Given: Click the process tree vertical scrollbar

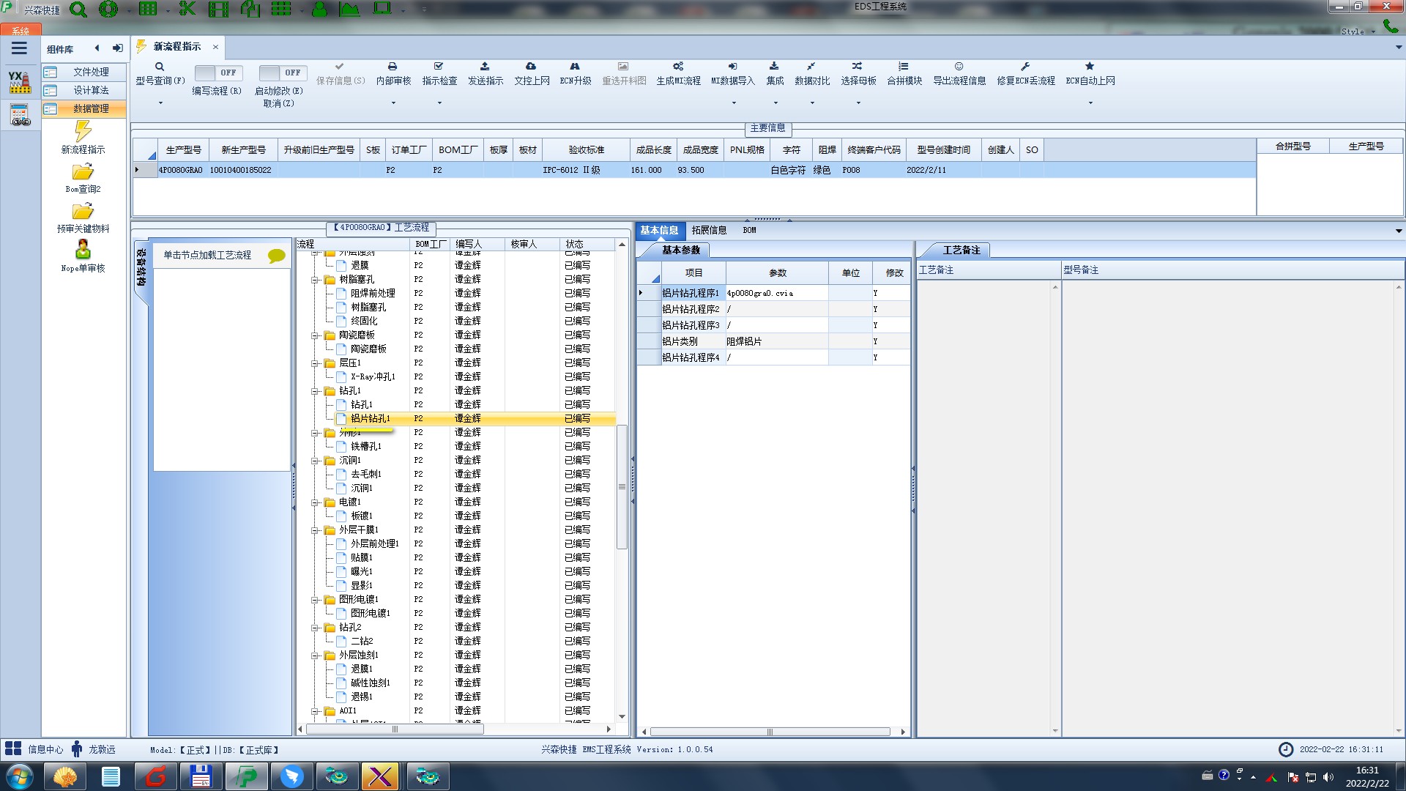Looking at the screenshot, I should coord(622,486).
